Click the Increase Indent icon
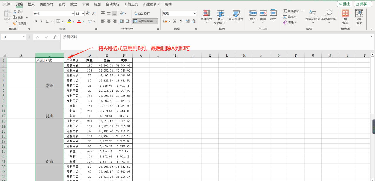Image resolution: width=375 pixels, height=181 pixels. pos(128,21)
